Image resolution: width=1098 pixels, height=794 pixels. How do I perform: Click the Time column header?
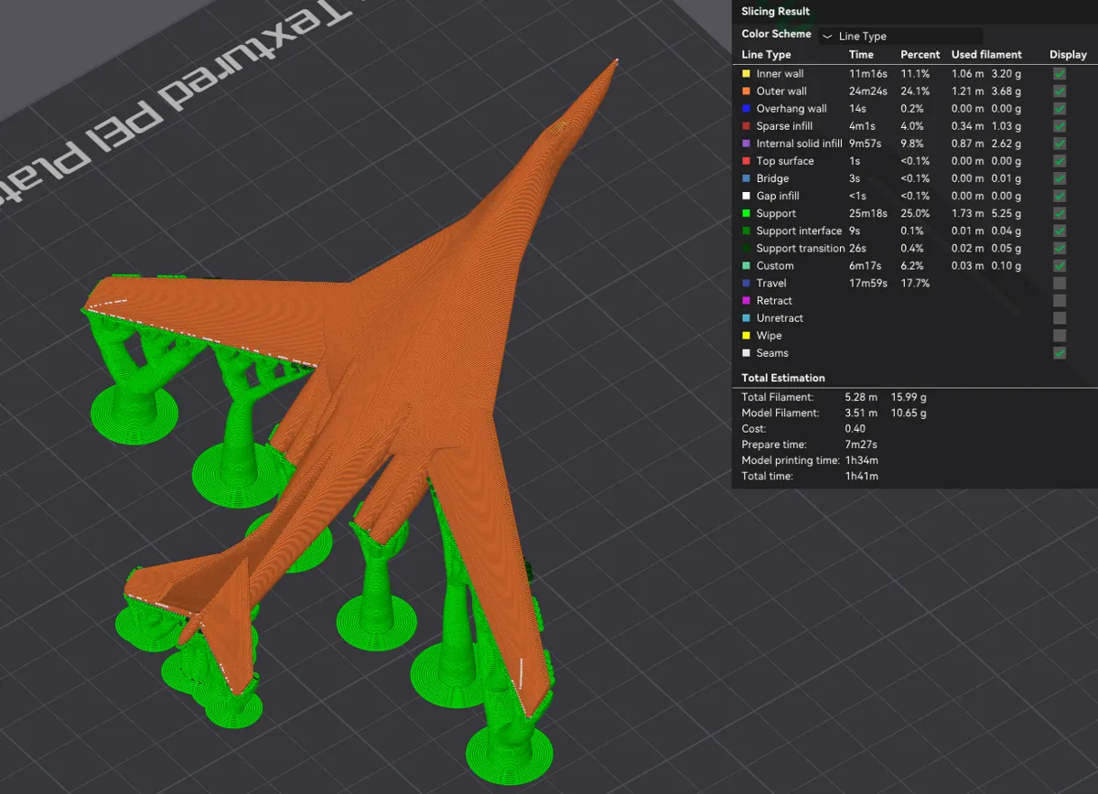click(861, 55)
